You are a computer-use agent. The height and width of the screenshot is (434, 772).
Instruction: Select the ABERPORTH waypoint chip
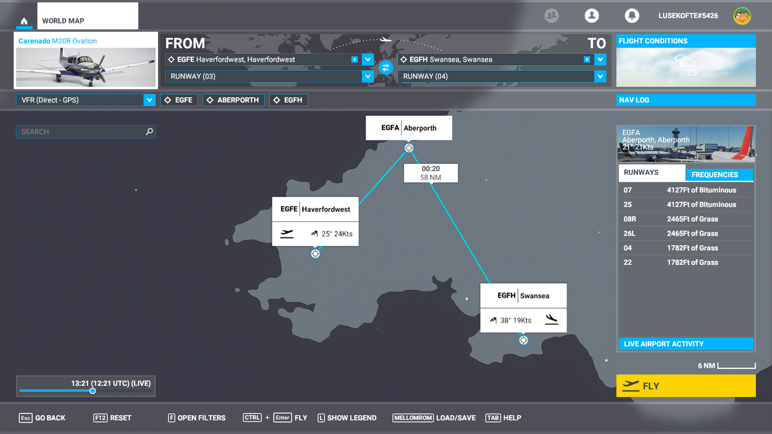click(x=233, y=100)
